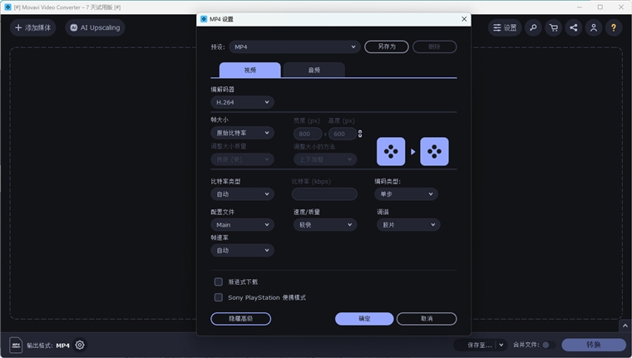Open speed/quality dropdown (较快)
The height and width of the screenshot is (358, 632).
click(325, 225)
